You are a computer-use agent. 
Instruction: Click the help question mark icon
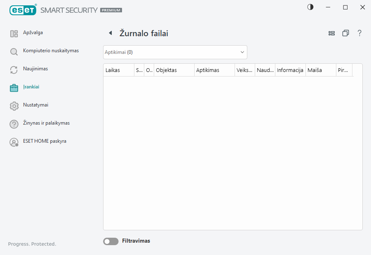(x=359, y=33)
